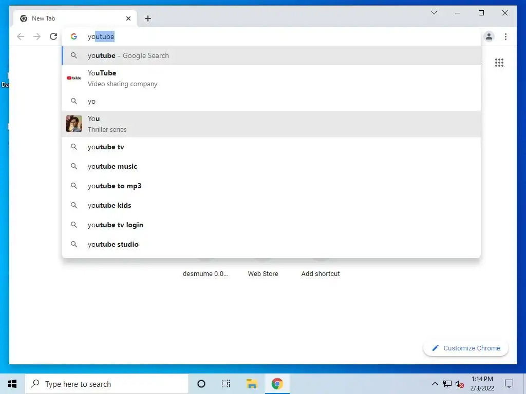Click Add shortcut

321,273
